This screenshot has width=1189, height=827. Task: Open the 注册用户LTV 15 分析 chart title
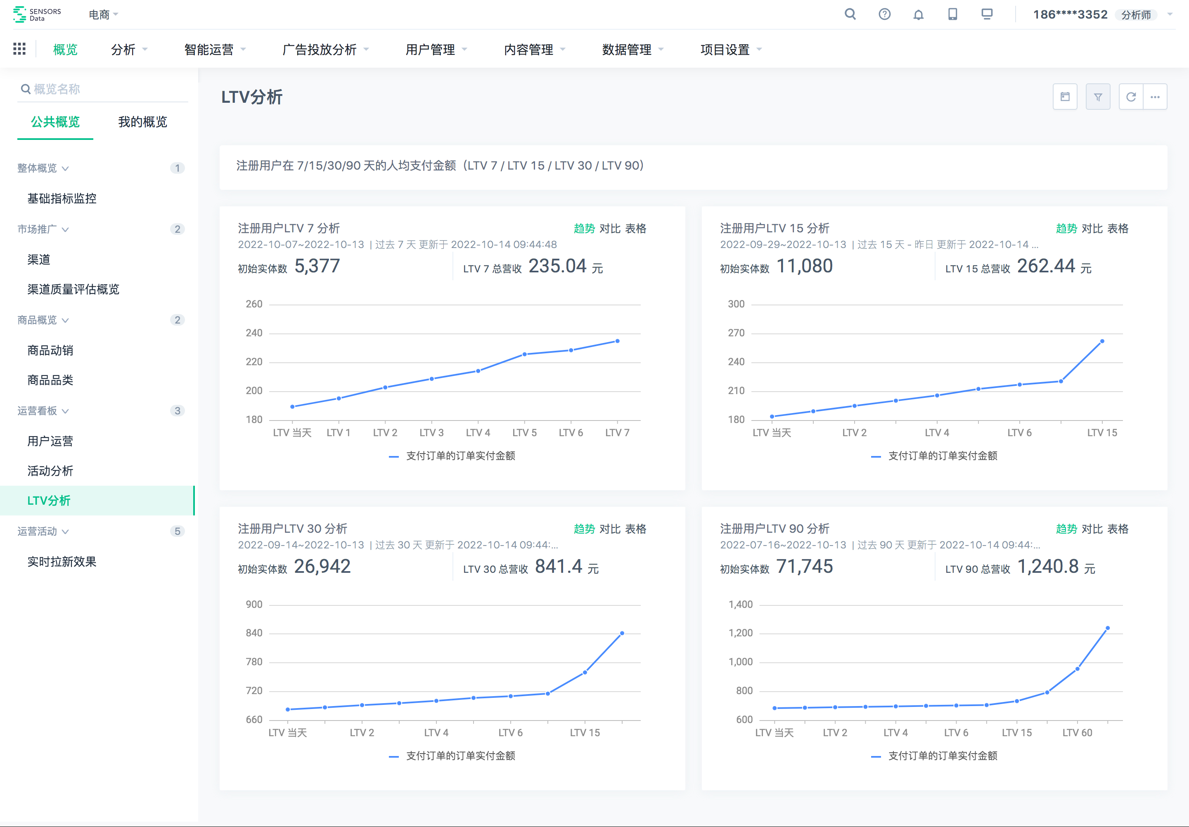(775, 228)
